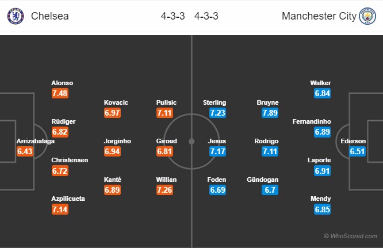Click the Chelsea club crest icon
Screen dimensions: 383x248
click(16, 16)
